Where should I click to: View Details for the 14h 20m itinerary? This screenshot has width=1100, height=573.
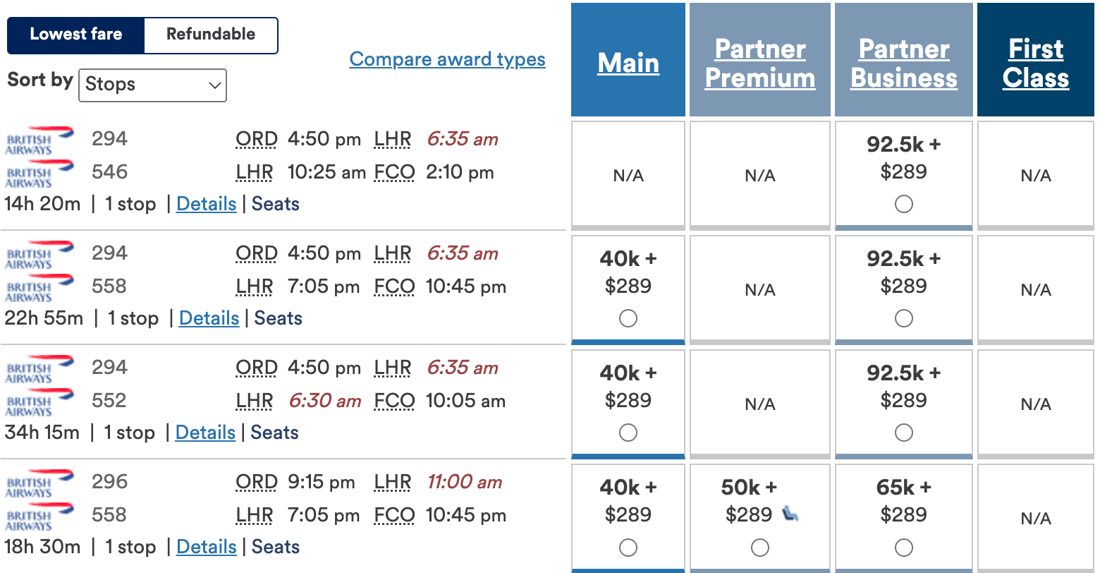(x=206, y=204)
